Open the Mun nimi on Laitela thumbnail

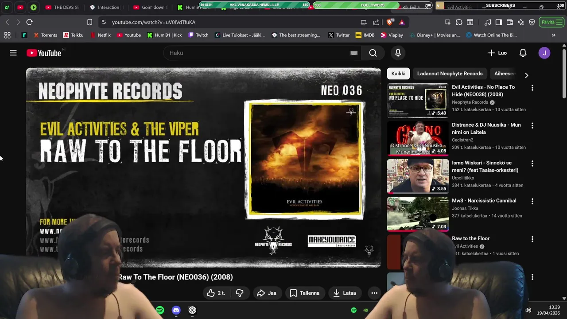coord(418,138)
